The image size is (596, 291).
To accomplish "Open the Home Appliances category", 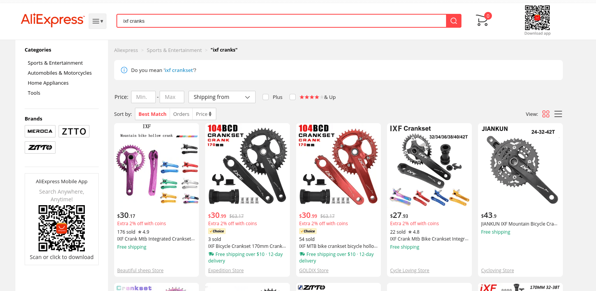I will pos(48,83).
